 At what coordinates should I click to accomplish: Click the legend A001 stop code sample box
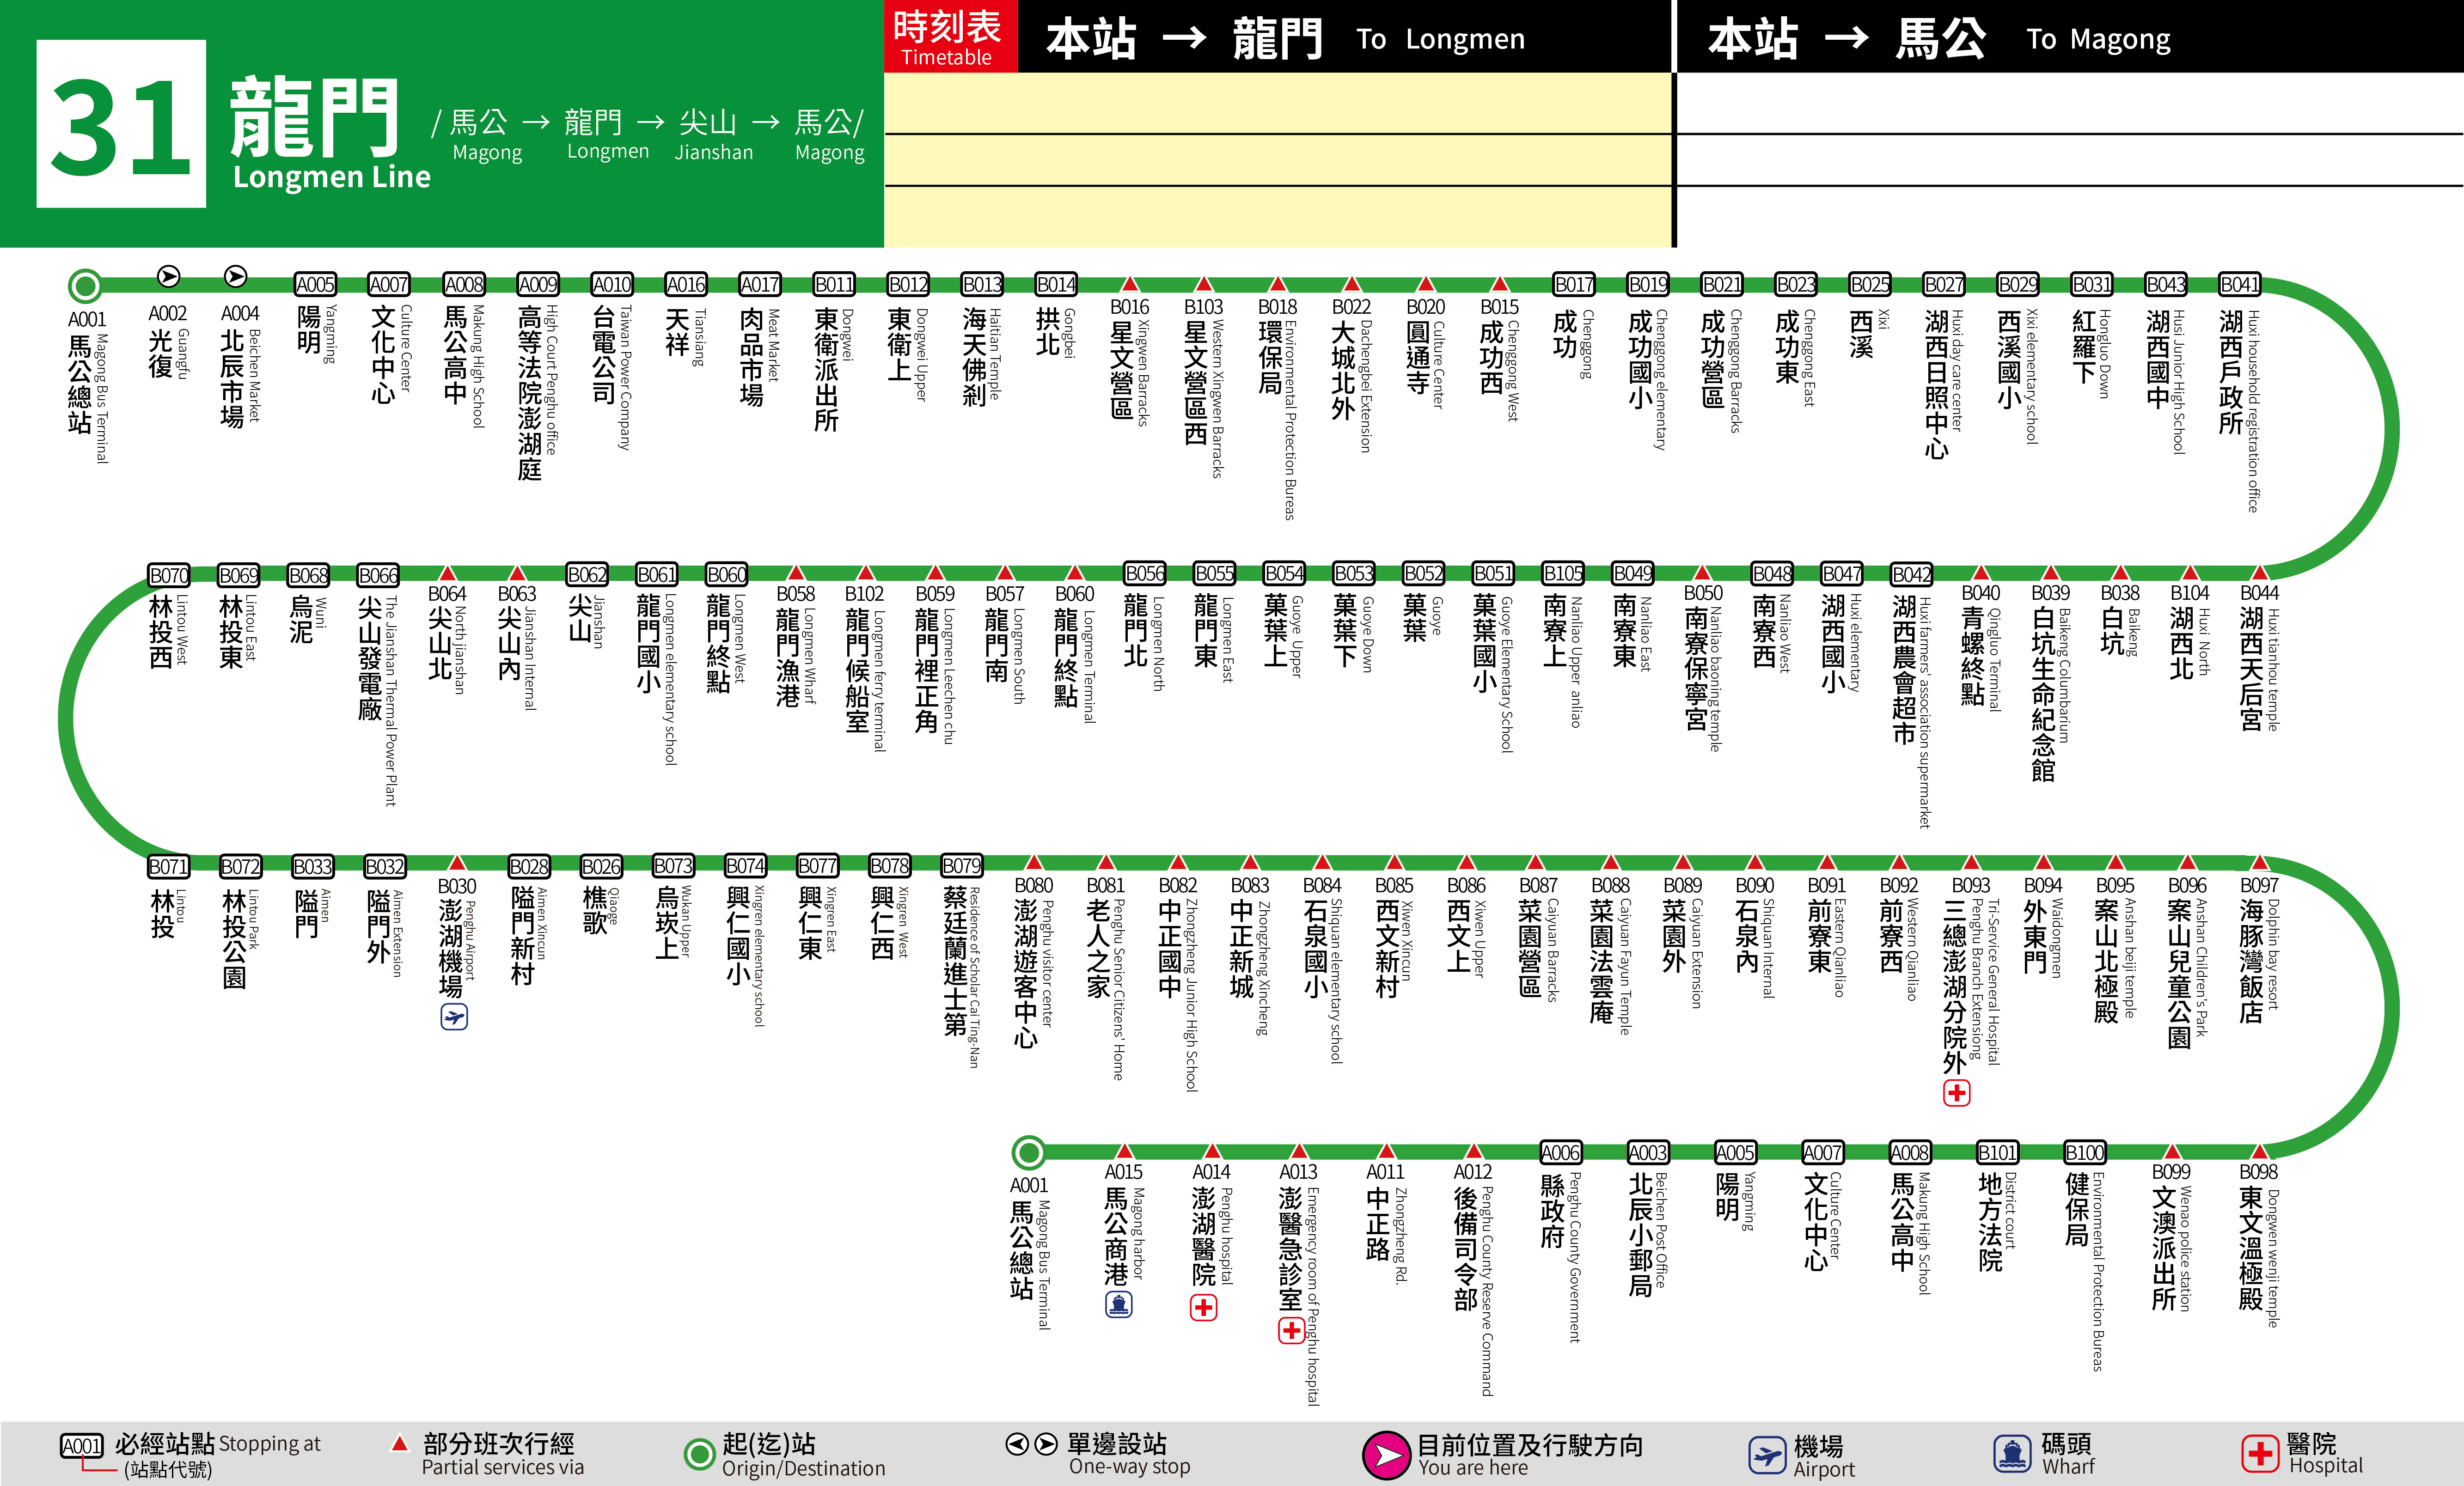point(81,1446)
